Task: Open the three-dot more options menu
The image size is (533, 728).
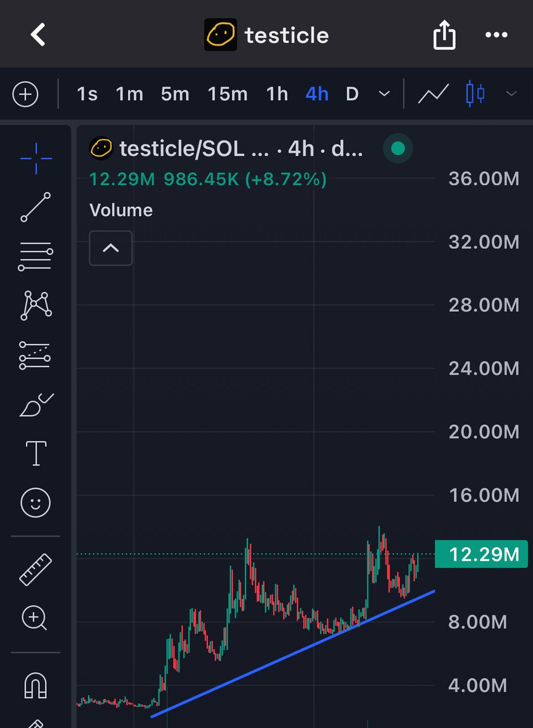Action: [x=497, y=35]
